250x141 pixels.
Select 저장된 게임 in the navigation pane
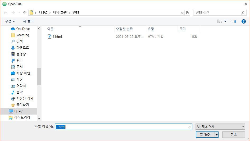[22, 98]
